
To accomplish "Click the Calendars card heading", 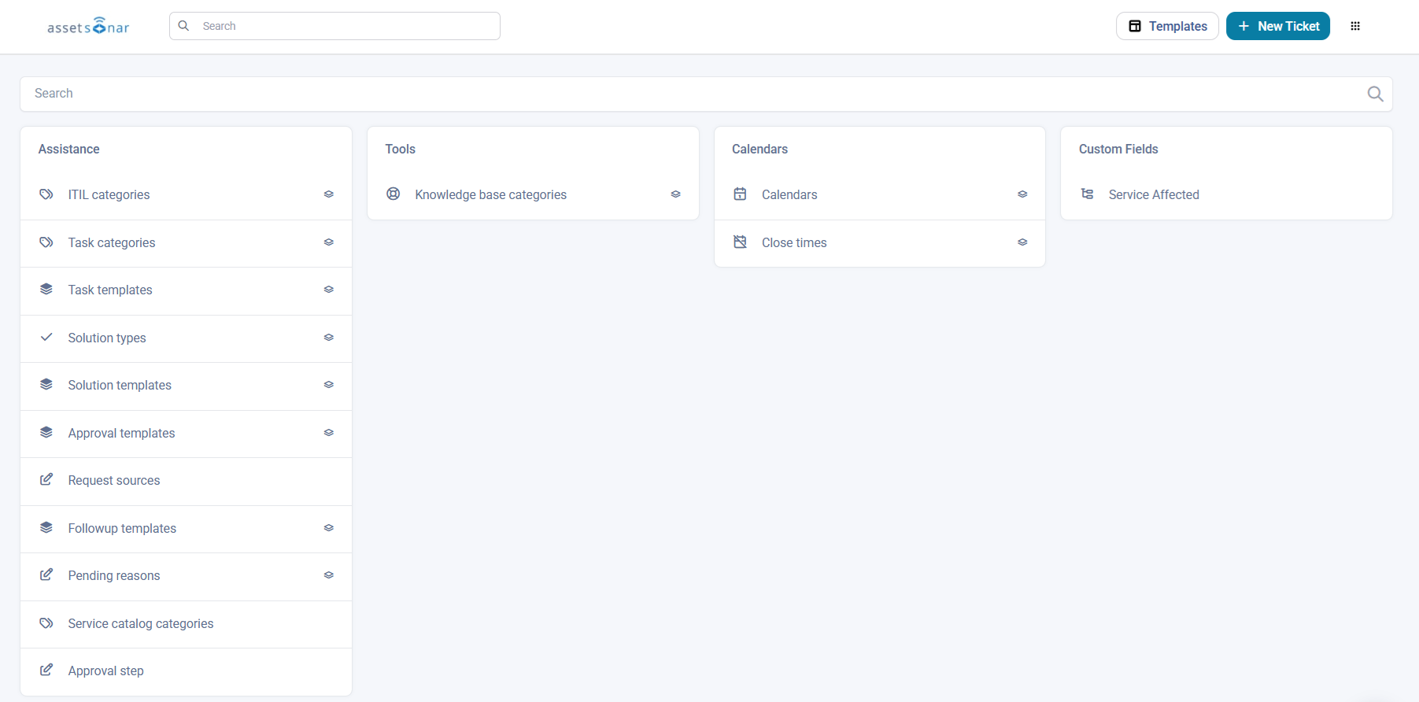I will (759, 149).
